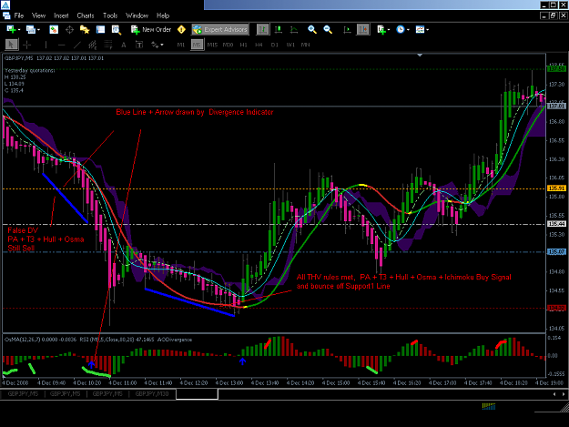Open the Tools menu

(110, 15)
